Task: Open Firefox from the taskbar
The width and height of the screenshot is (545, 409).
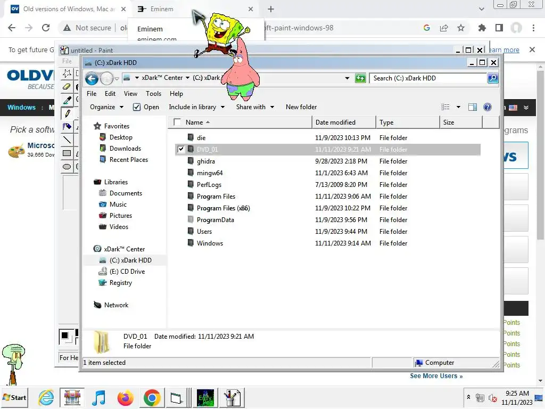Action: pos(126,397)
